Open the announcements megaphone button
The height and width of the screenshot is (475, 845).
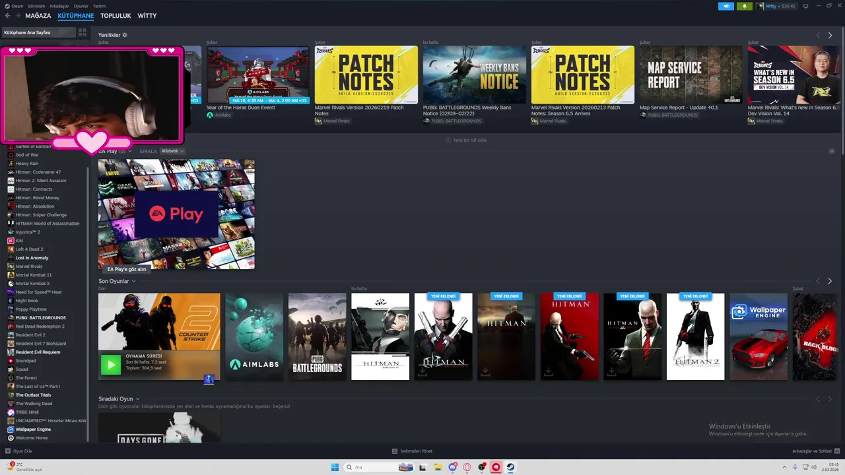pyautogui.click(x=726, y=6)
